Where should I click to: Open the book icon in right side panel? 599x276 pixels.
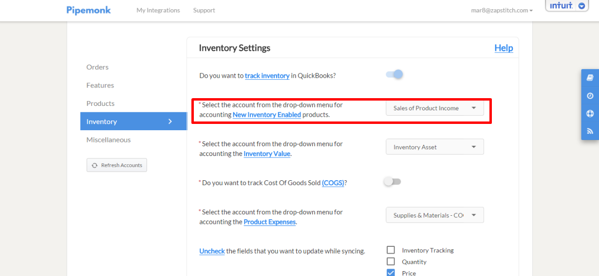pos(590,78)
